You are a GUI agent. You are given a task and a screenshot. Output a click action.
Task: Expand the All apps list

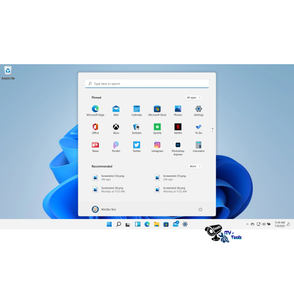[194, 98]
